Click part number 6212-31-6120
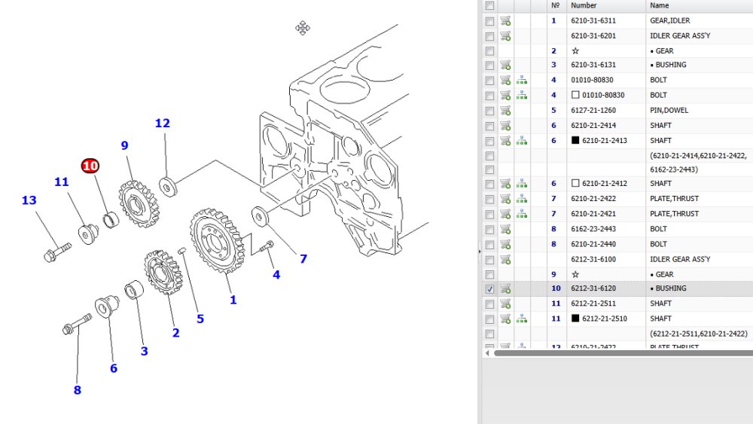 pyautogui.click(x=593, y=288)
